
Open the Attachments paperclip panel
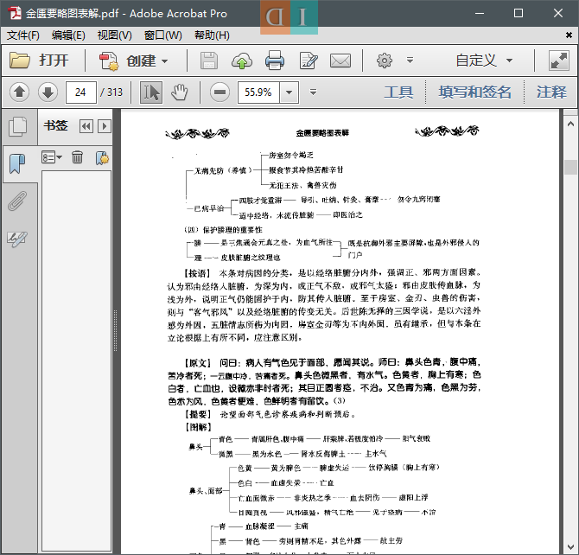pyautogui.click(x=17, y=201)
